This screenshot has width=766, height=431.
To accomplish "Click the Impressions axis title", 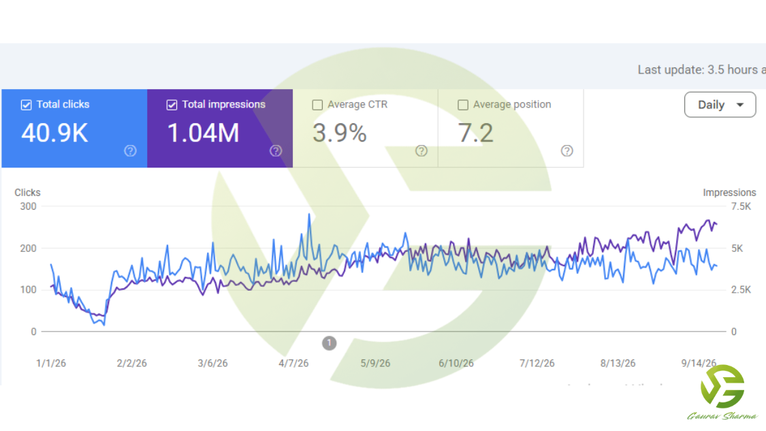I will click(x=729, y=193).
